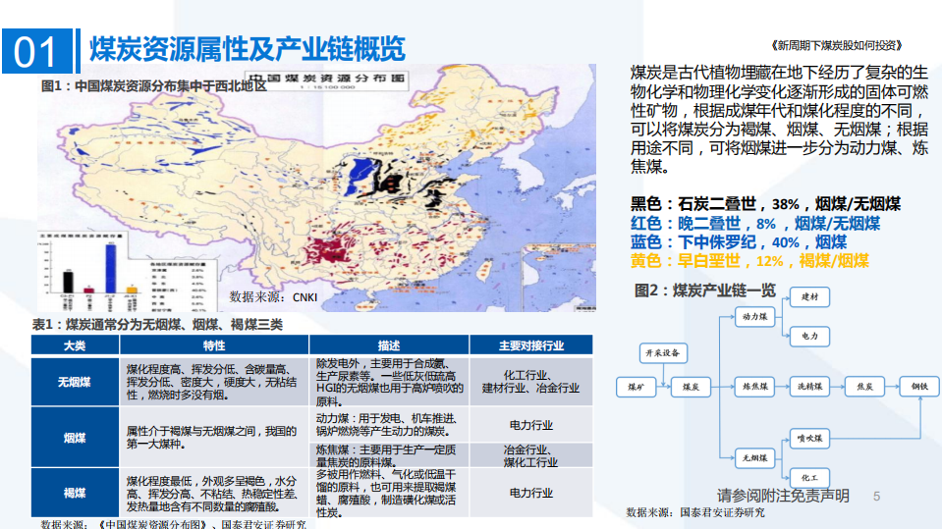Viewport: 942px width, 529px height.
Task: Click '数据来源：国泰君安证券研究' under figure 2
Action: click(695, 512)
